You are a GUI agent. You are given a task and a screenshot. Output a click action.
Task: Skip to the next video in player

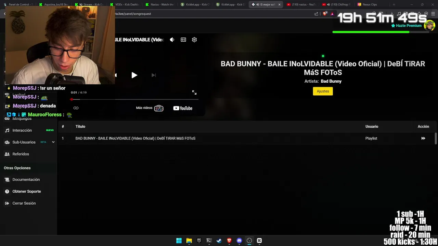pyautogui.click(x=154, y=75)
